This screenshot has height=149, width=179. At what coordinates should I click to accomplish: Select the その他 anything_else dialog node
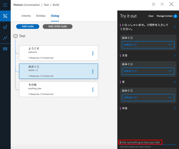click(58, 89)
